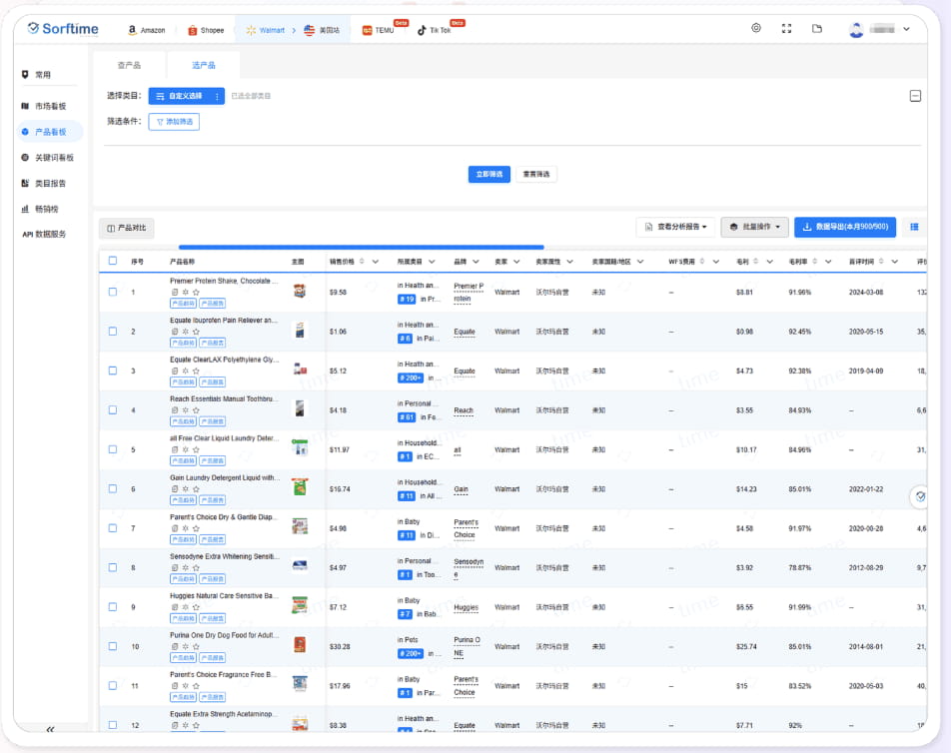Image resolution: width=951 pixels, height=753 pixels.
Task: Open the 批量操作 dropdown
Action: pos(754,227)
